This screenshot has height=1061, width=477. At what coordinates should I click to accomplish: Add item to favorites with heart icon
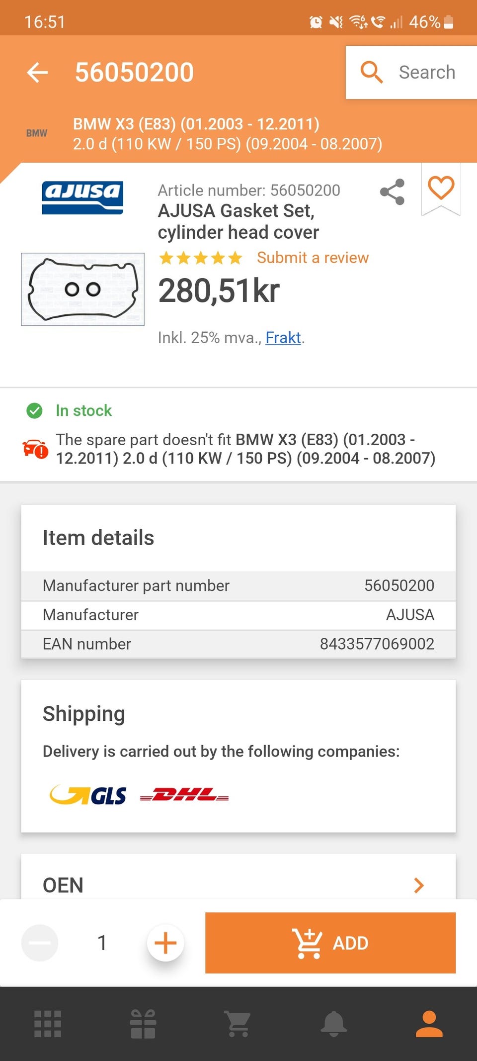(x=441, y=189)
